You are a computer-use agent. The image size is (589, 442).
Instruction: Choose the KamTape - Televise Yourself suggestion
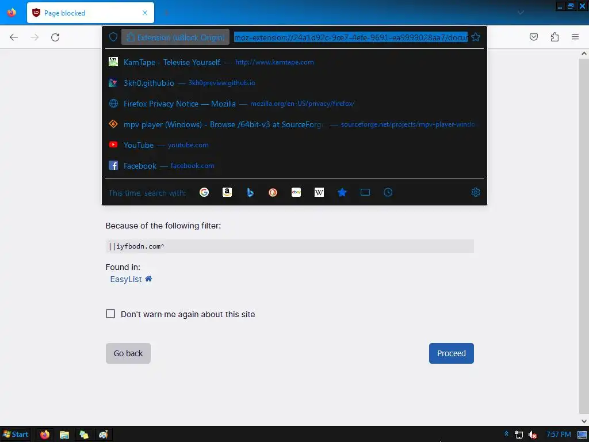point(294,62)
